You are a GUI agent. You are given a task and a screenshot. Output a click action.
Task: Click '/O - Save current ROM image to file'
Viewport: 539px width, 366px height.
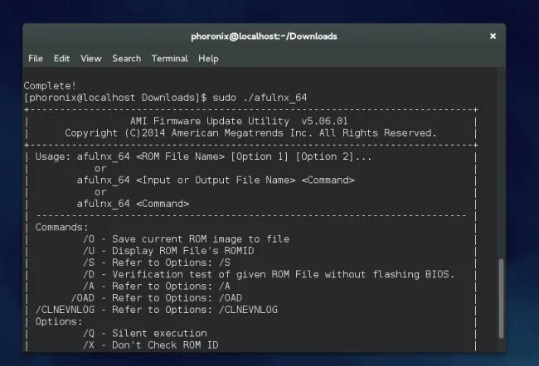click(x=186, y=239)
